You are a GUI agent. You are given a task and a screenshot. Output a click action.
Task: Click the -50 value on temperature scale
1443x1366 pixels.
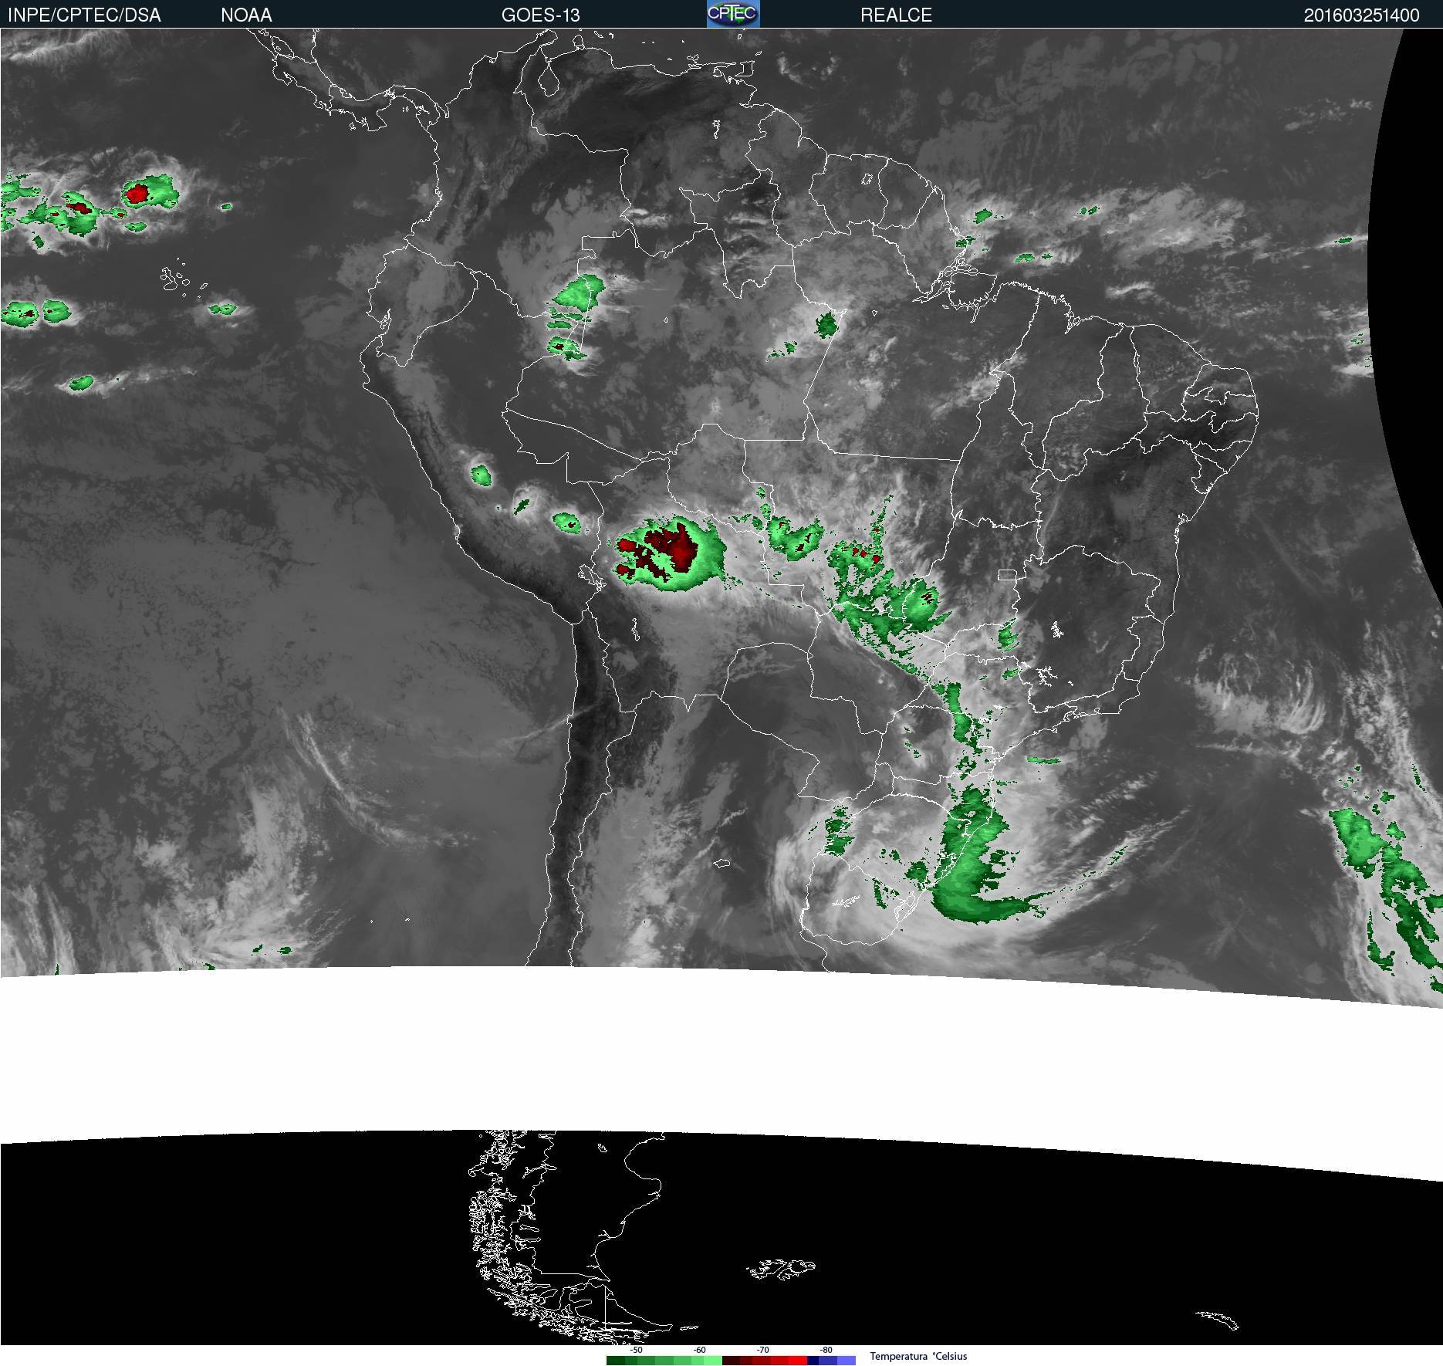636,1350
